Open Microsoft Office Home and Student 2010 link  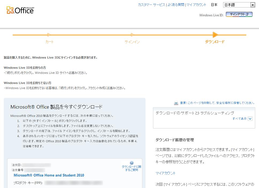click(x=49, y=175)
